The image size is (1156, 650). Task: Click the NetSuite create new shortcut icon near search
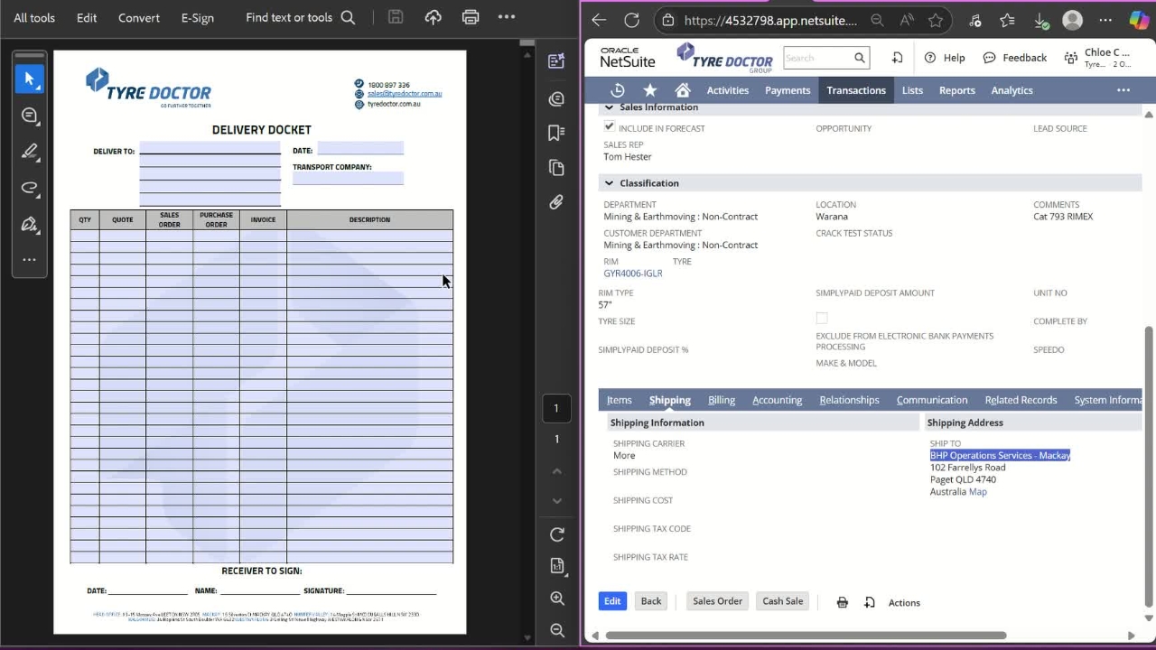pos(897,58)
